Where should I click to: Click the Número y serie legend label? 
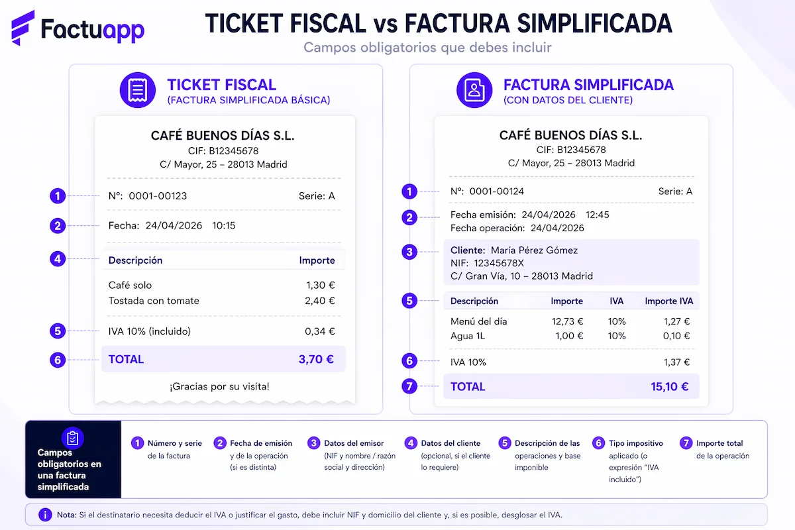(x=175, y=443)
